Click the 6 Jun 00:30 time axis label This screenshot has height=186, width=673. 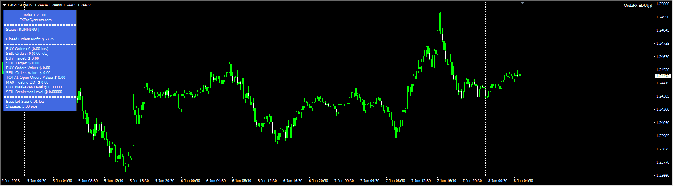(x=190, y=181)
